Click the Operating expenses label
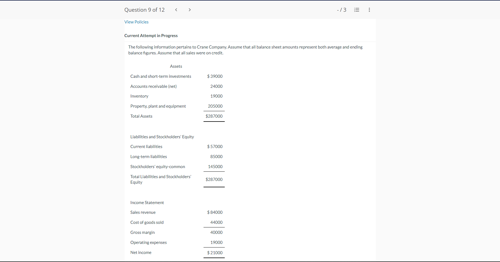The height and width of the screenshot is (262, 500). click(149, 242)
